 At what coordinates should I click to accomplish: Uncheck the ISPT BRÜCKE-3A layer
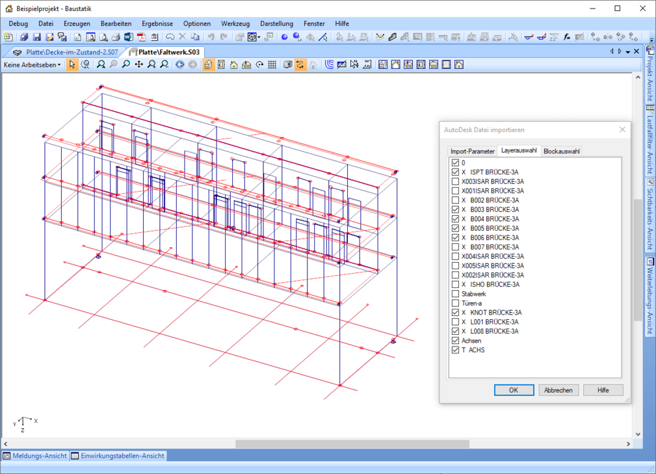click(x=455, y=172)
